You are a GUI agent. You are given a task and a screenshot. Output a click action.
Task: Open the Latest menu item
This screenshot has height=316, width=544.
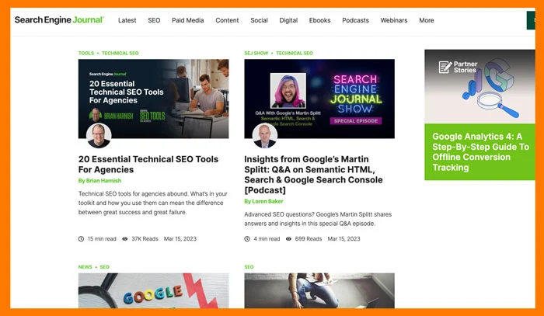[x=127, y=20]
